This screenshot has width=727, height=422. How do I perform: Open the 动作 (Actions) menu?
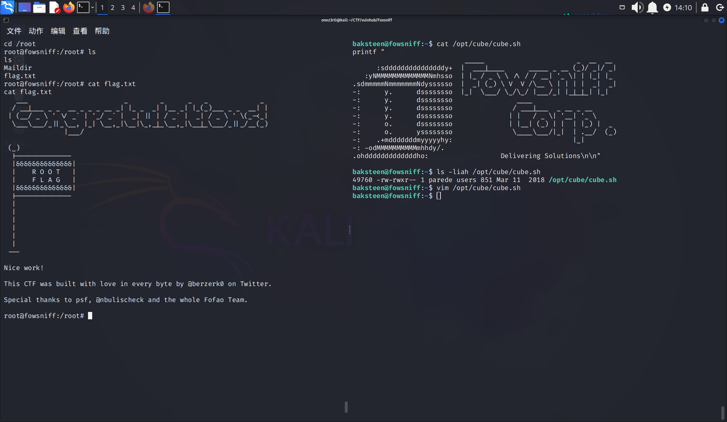[36, 31]
